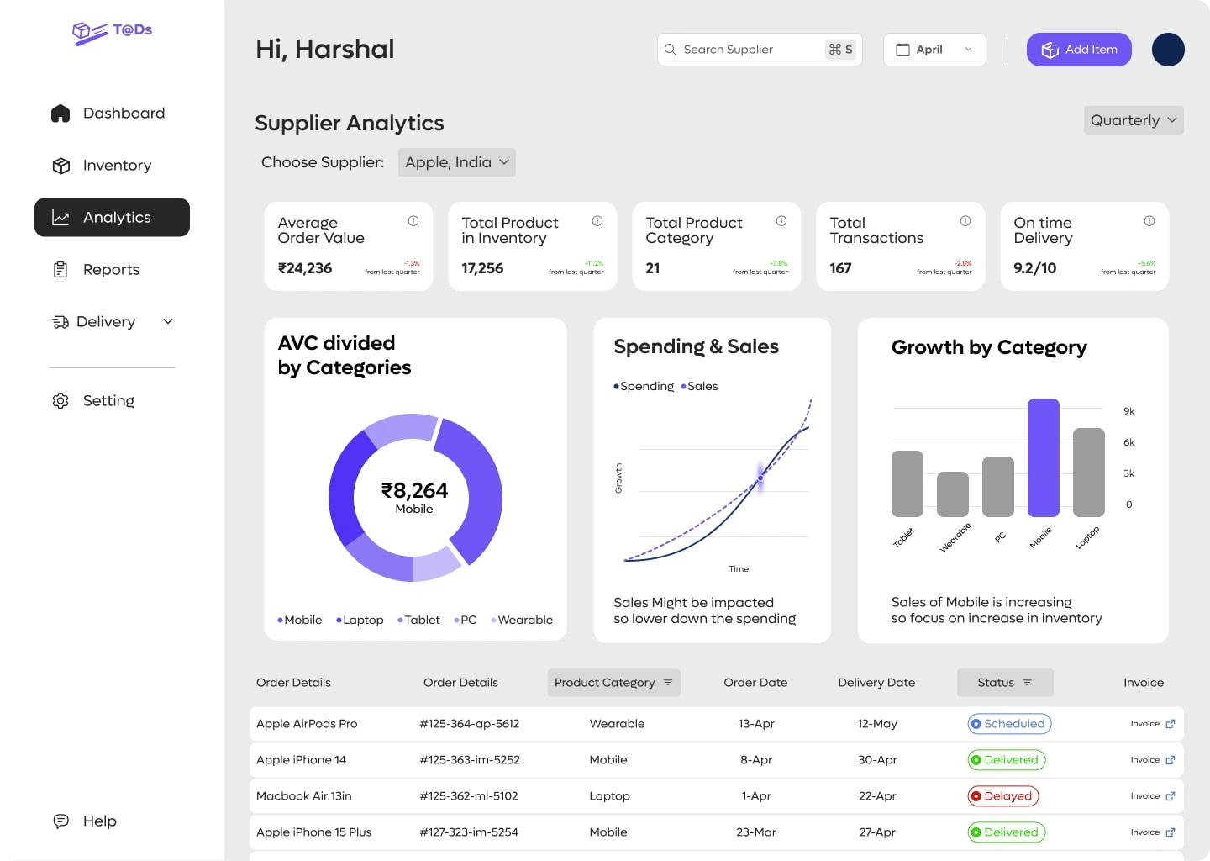The height and width of the screenshot is (861, 1210).
Task: Click Delivered badge for Apple iPhone 14
Action: 1007,760
